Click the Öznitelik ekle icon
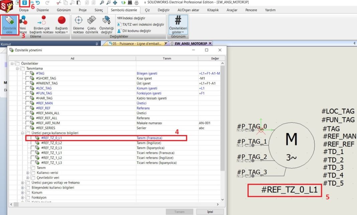This screenshot has width=357, height=215. (x=9, y=25)
